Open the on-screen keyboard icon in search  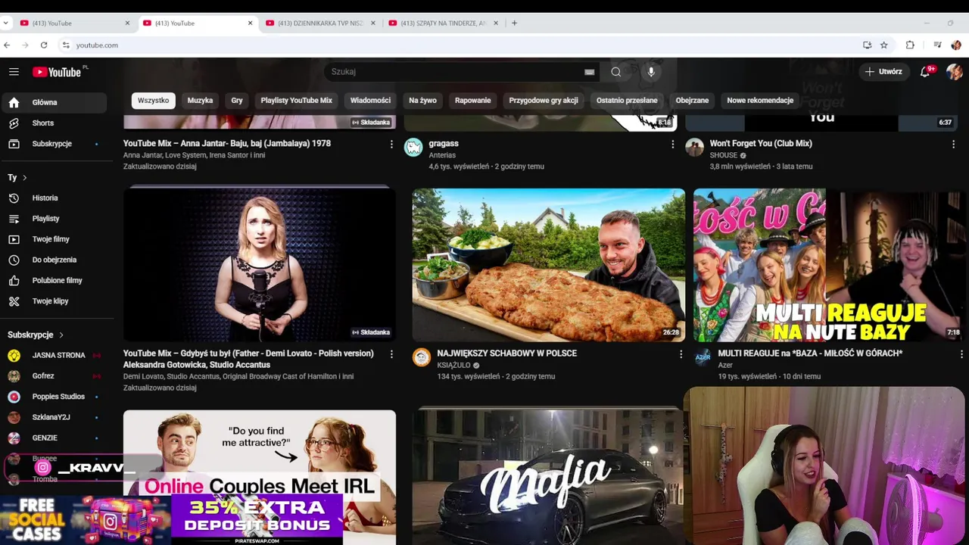click(589, 72)
